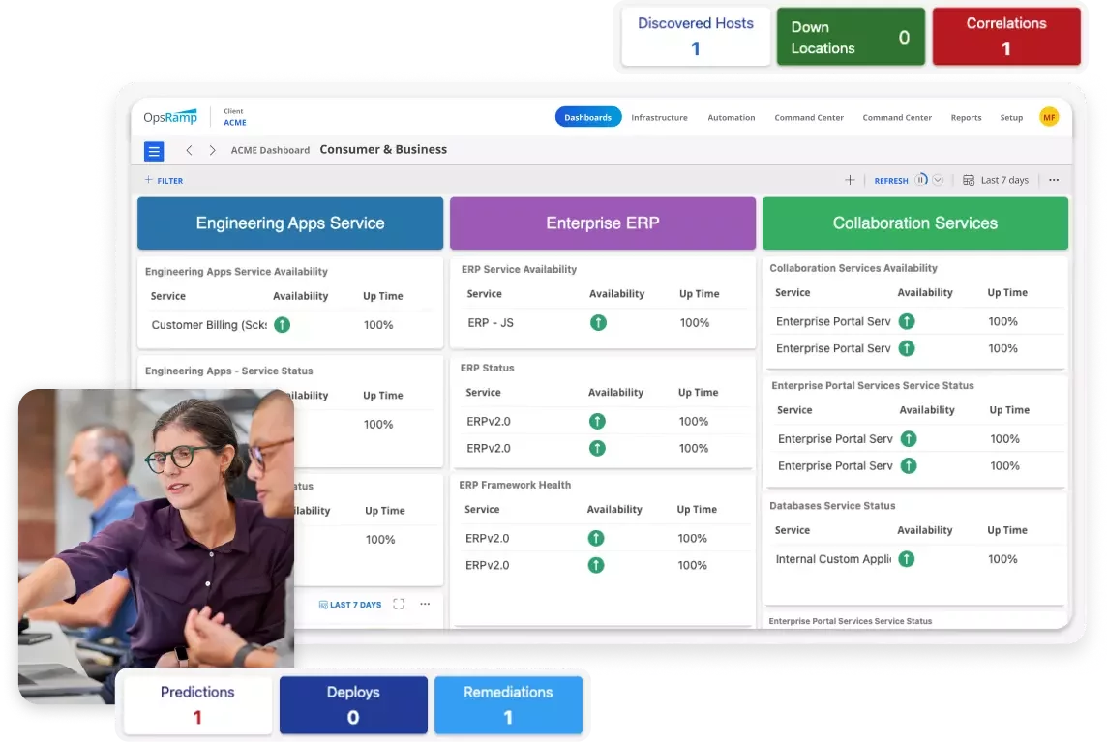Pause the auto-refresh toggle
Screen dimensions: 1107x742
(921, 180)
